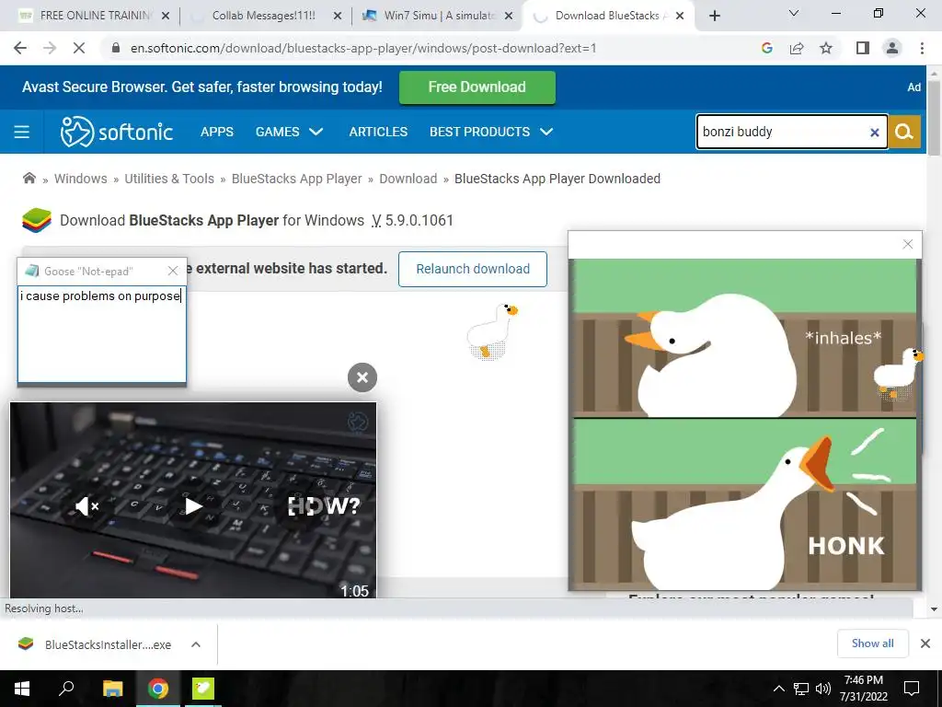This screenshot has height=707, width=942.
Task: Open BlueStacksInstaller download options arrow
Action: (x=196, y=644)
